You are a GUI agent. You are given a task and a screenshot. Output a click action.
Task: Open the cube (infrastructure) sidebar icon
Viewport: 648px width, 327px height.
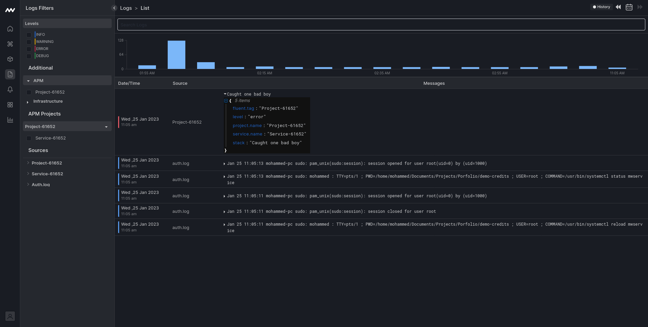click(x=10, y=59)
